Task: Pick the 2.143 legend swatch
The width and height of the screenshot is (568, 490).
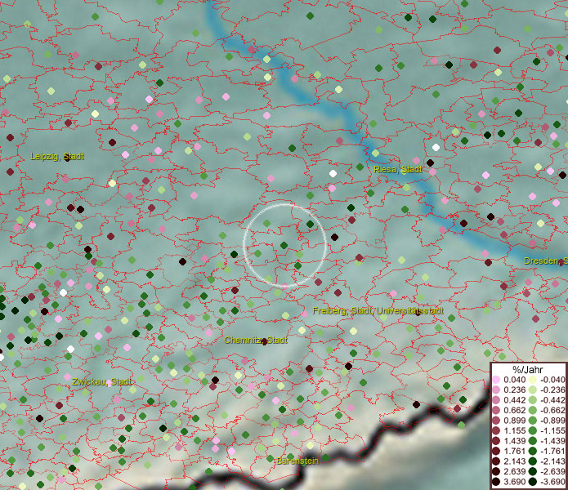Action: [496, 461]
